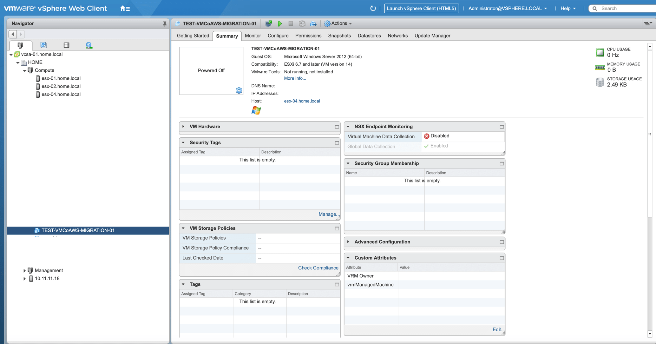Image resolution: width=656 pixels, height=344 pixels.
Task: Expand the VM Hardware panel
Action: pos(183,127)
